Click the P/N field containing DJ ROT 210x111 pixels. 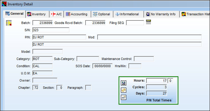(59, 37)
